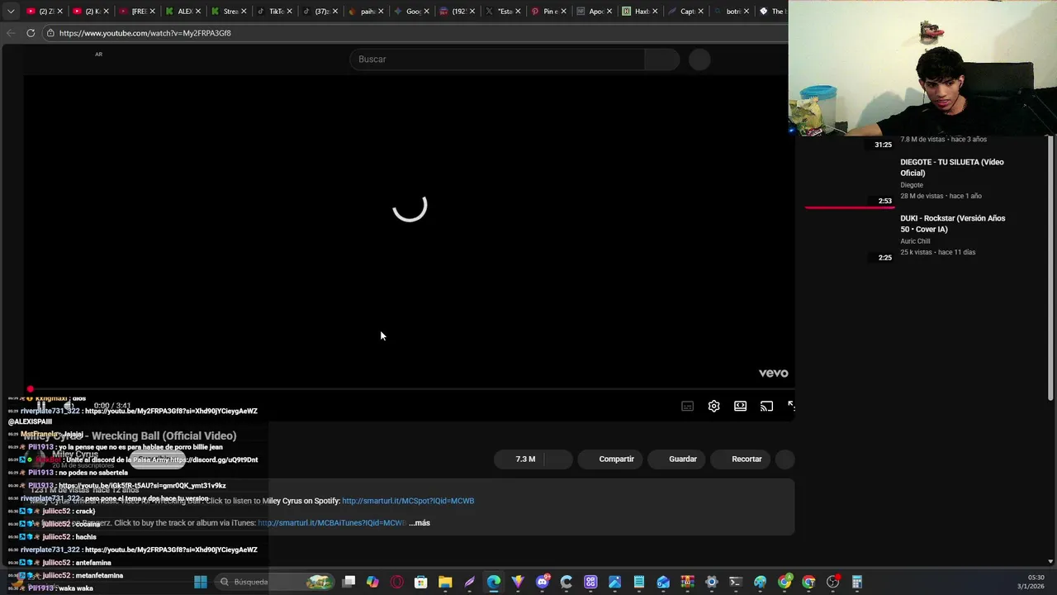The height and width of the screenshot is (595, 1057).
Task: Open YouTube player settings gear
Action: click(x=713, y=406)
